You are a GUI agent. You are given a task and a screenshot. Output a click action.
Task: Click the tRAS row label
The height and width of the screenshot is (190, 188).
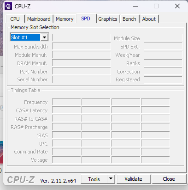42,135
